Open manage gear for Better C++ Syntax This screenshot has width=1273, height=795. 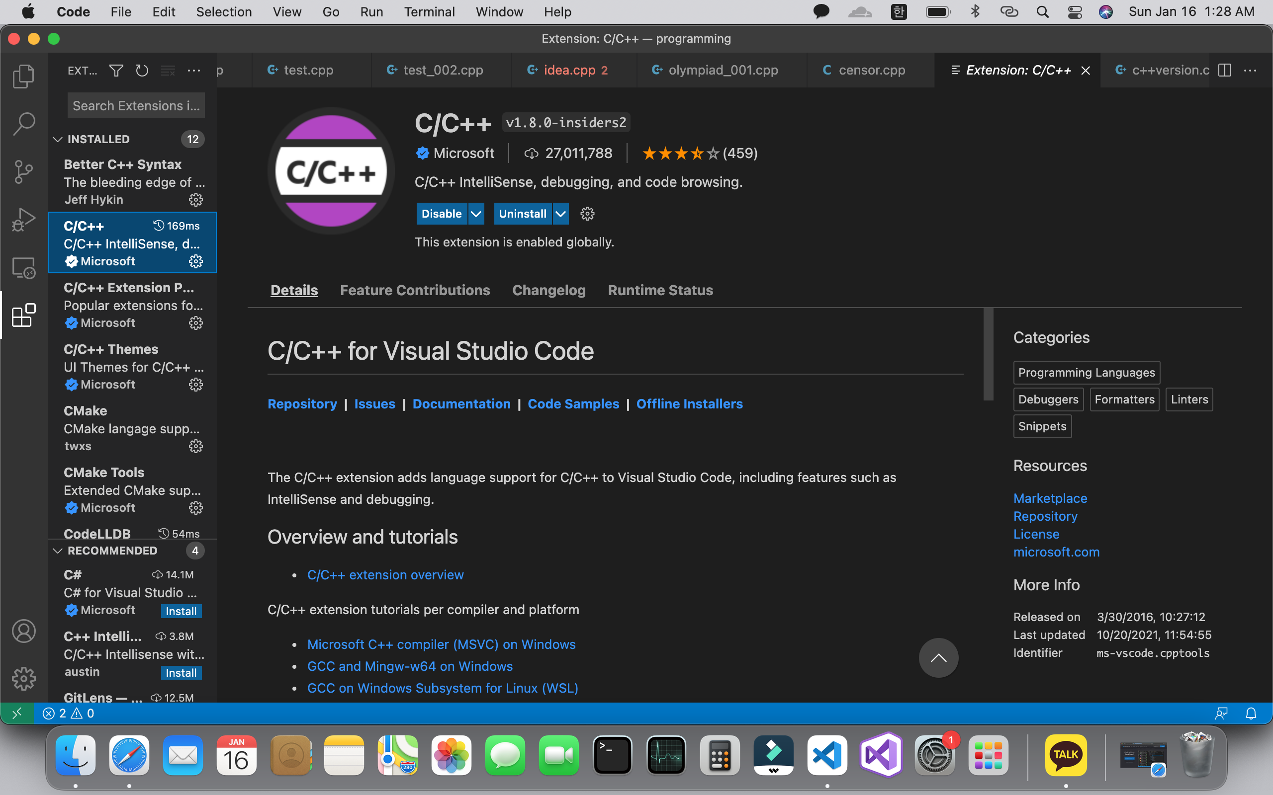[196, 200]
